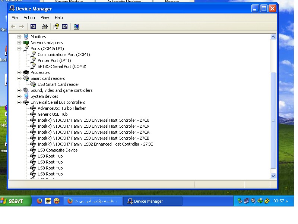
Task: Open the View menu
Action: point(45,18)
